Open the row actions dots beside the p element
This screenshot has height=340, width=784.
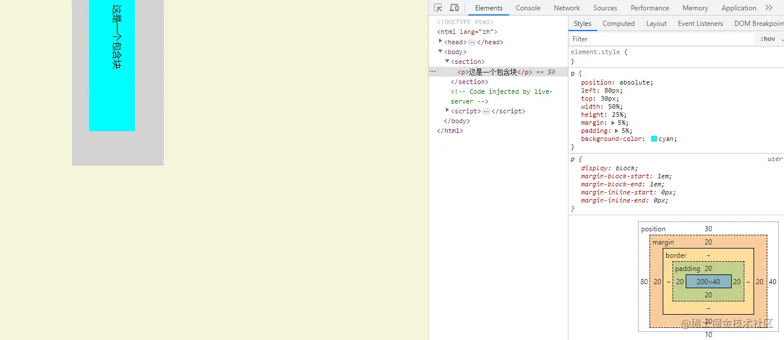(433, 71)
